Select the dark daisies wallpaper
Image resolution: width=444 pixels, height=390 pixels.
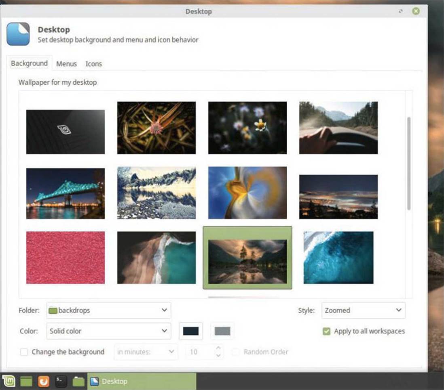click(247, 128)
